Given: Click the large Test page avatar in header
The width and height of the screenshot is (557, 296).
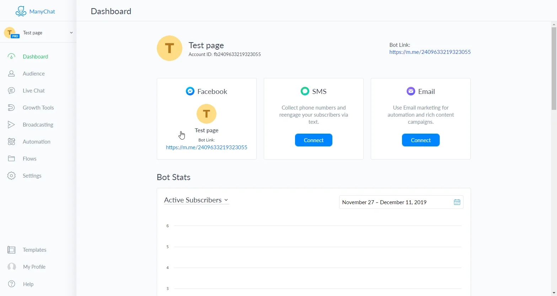Looking at the screenshot, I should click(170, 48).
